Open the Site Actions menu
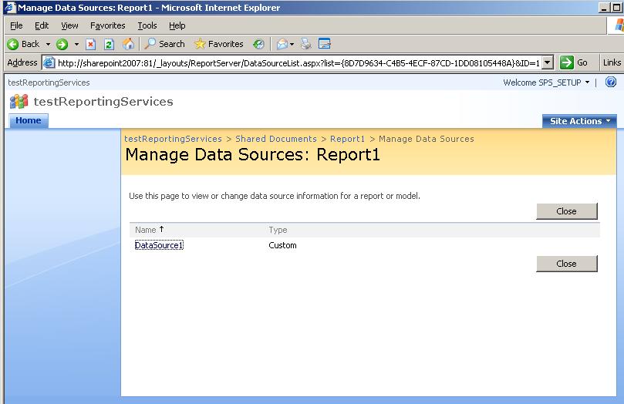Screen dimensions: 624x404 (x=579, y=121)
